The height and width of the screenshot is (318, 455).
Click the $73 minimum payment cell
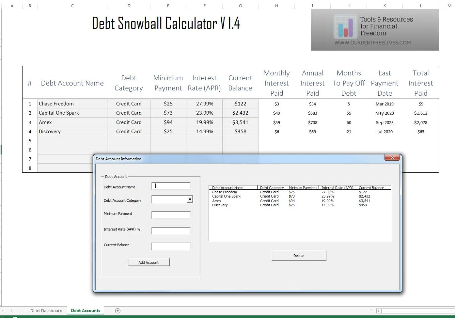[168, 113]
